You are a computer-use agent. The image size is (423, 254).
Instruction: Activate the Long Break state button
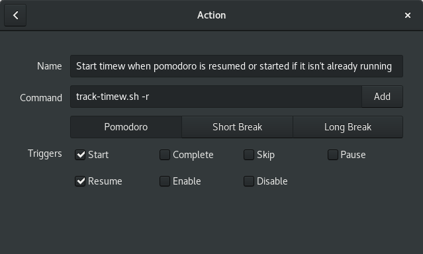click(x=348, y=127)
